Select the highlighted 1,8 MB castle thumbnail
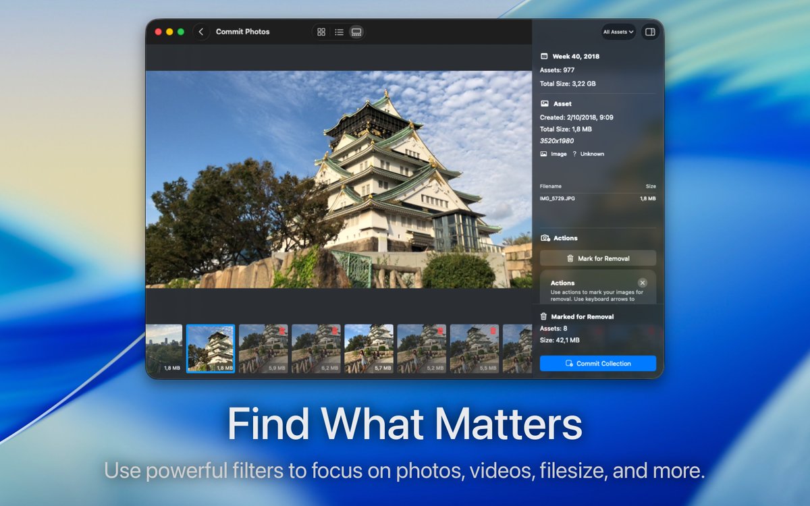This screenshot has height=506, width=810. 211,349
